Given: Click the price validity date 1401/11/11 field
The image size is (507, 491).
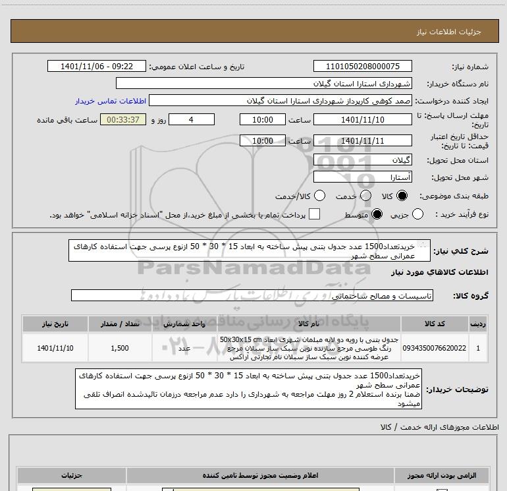Looking at the screenshot, I should tap(362, 140).
